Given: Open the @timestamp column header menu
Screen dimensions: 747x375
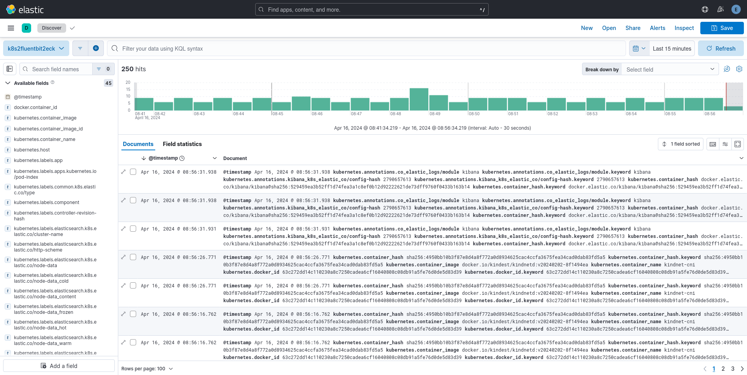Looking at the screenshot, I should [x=214, y=158].
